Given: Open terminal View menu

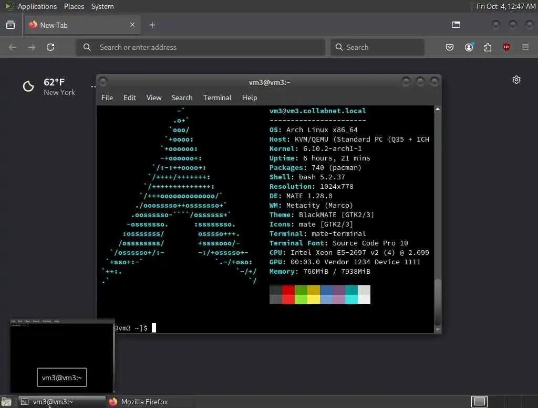Looking at the screenshot, I should [154, 98].
